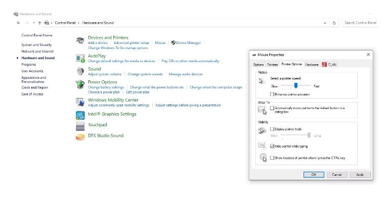
Task: Click the Snap To illustration icon
Action: click(263, 110)
